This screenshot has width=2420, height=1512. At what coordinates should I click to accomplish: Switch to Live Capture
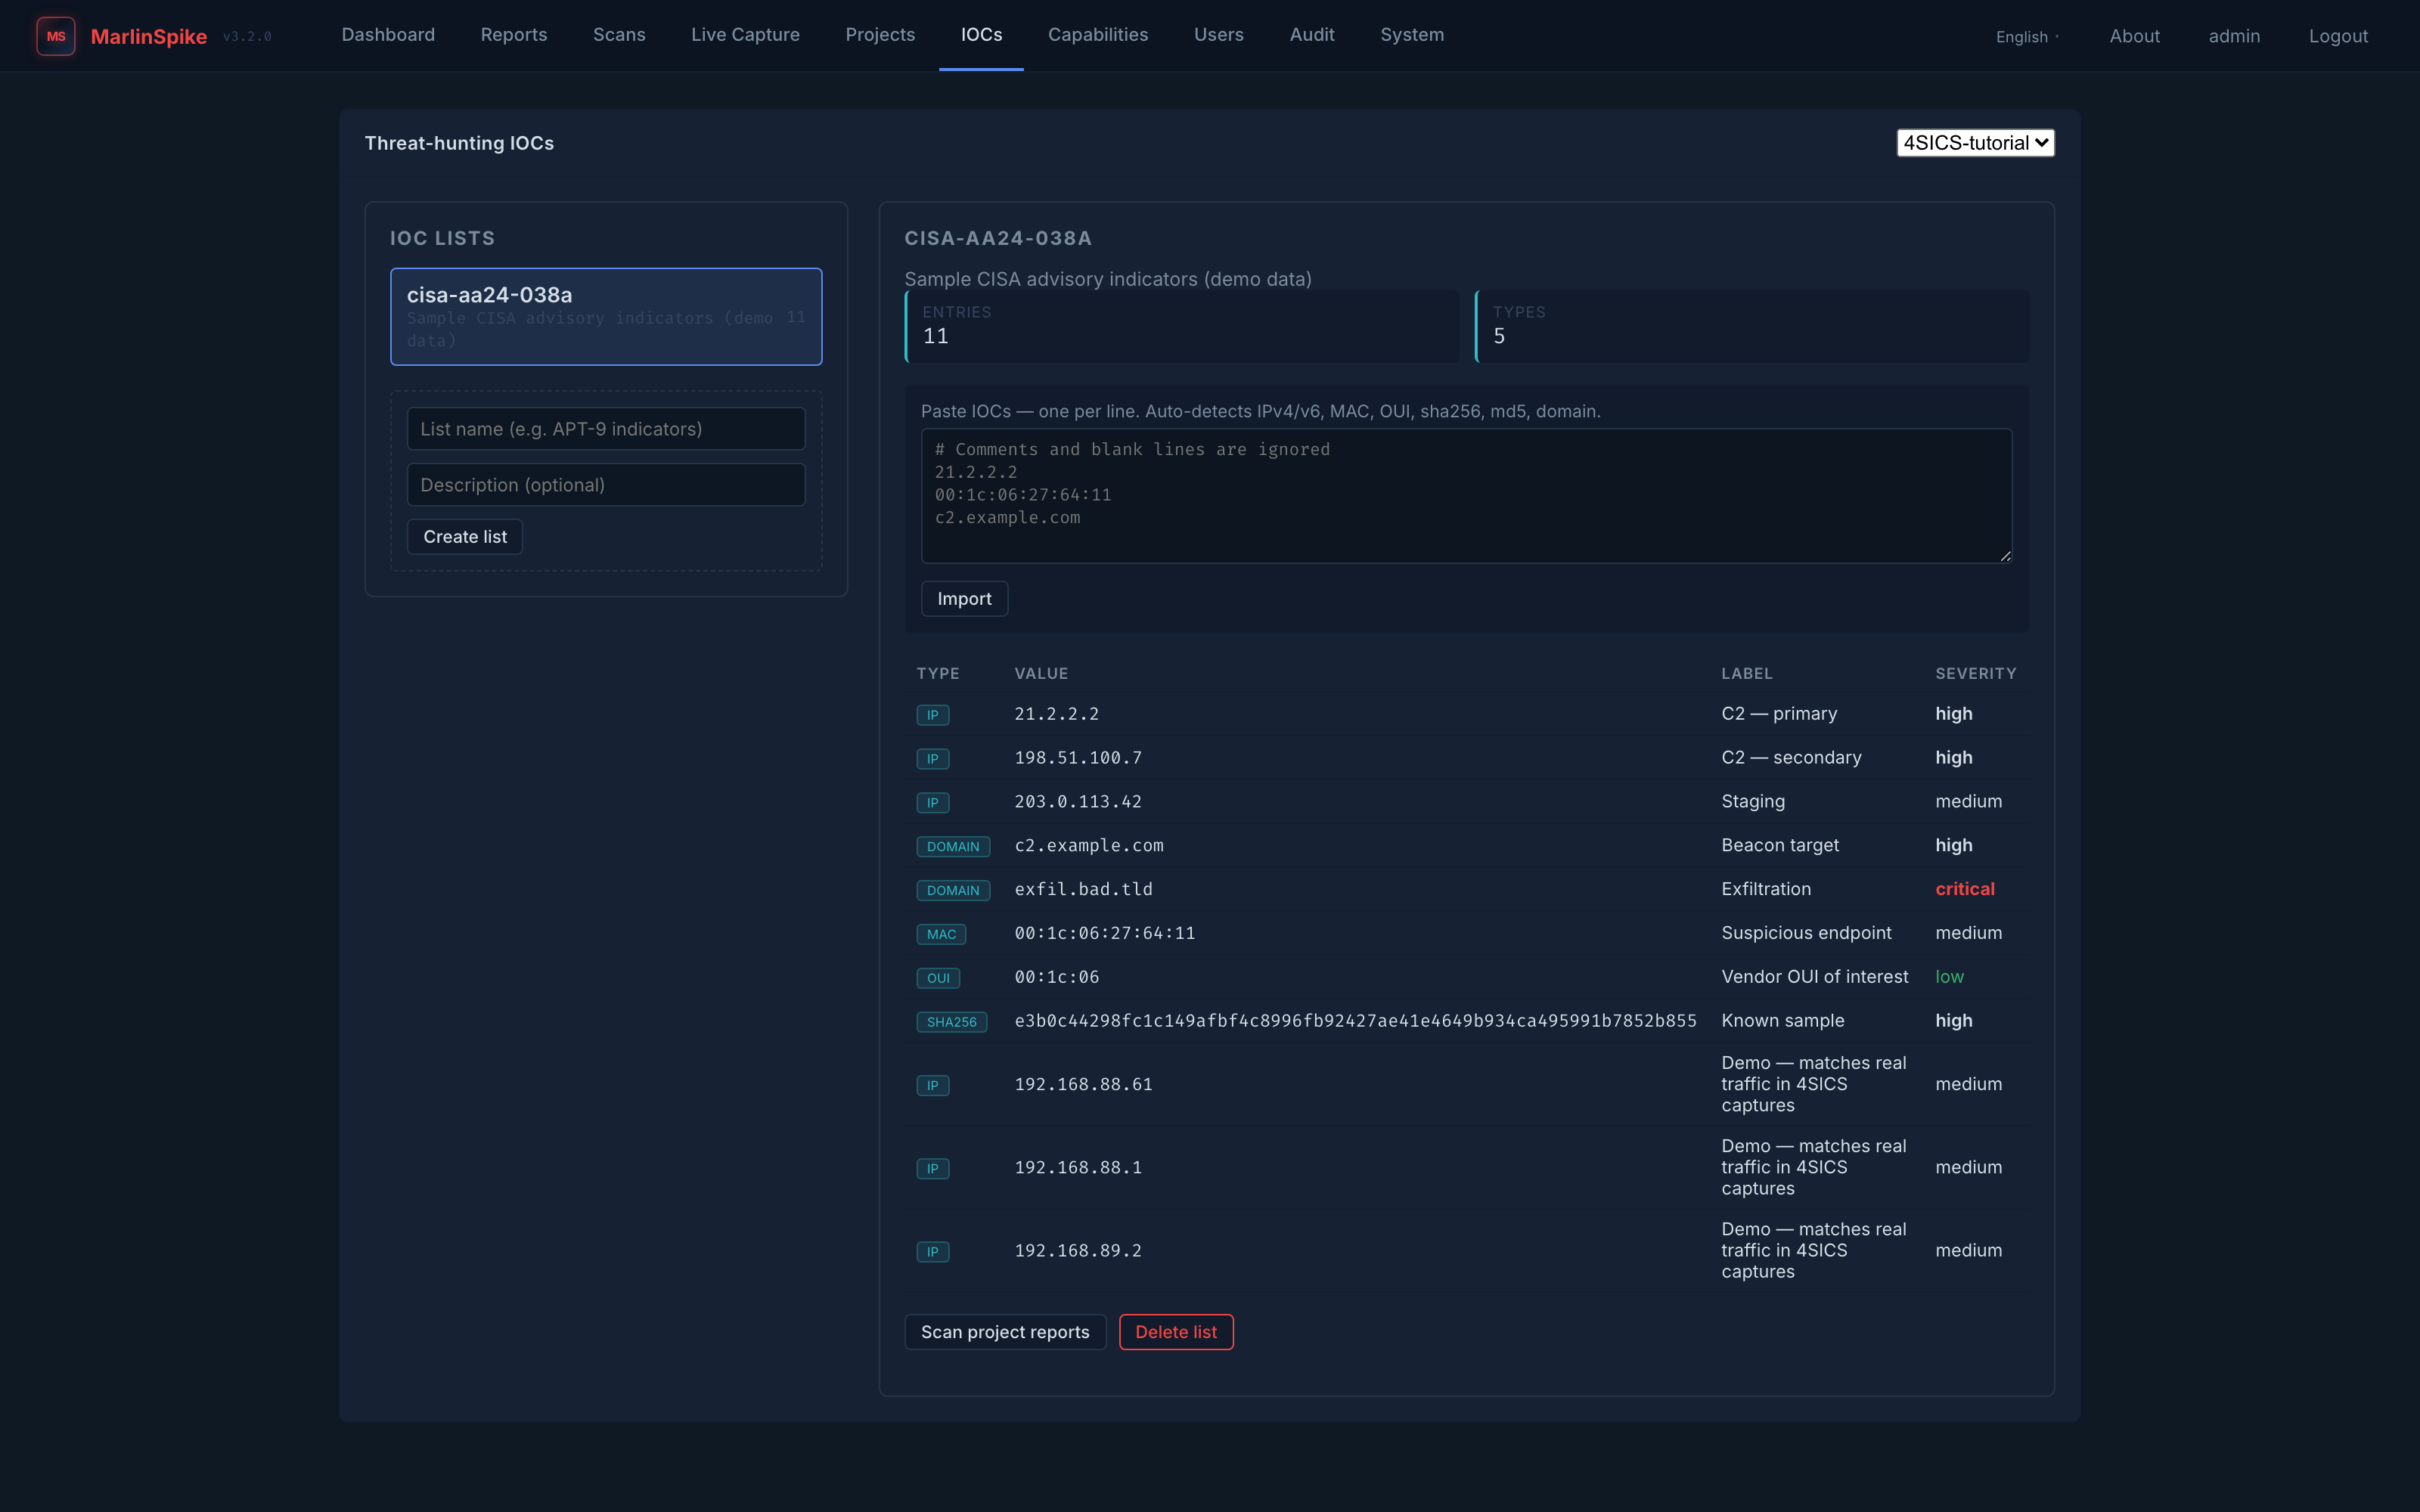(745, 35)
